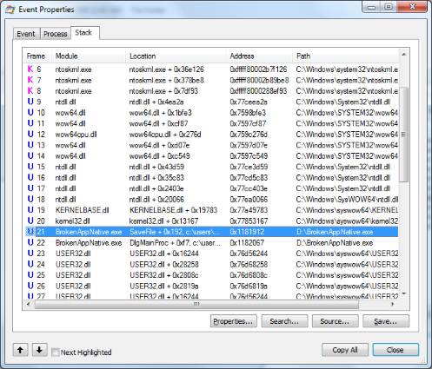Image resolution: width=432 pixels, height=369 pixels.
Task: Click address 0x1182067 in frame 22
Action: pos(247,242)
